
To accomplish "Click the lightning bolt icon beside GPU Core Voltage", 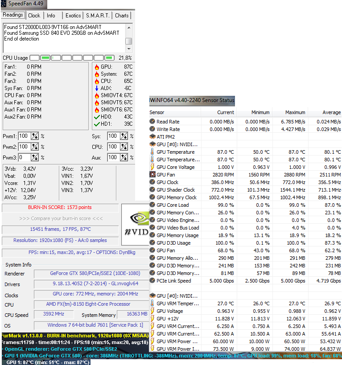I will (x=152, y=167).
